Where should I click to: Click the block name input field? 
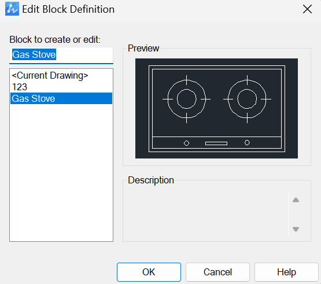(x=61, y=55)
